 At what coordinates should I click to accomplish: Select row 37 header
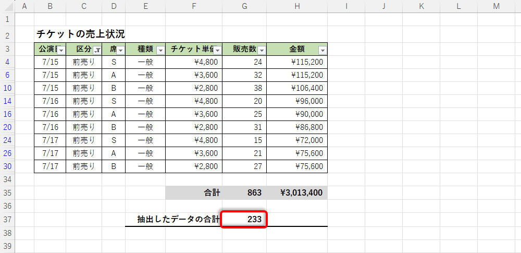coord(7,220)
